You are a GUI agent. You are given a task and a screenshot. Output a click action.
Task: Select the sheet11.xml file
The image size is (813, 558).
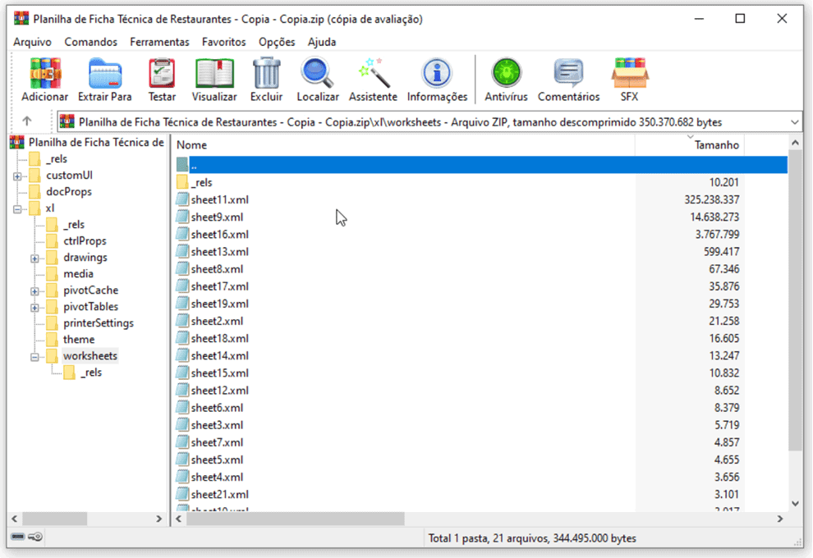222,199
